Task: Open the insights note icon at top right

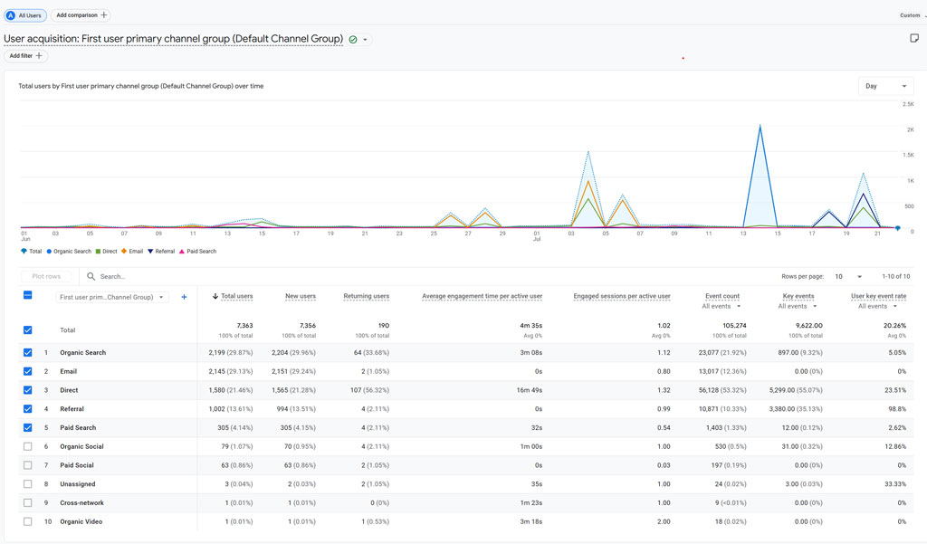Action: click(914, 38)
